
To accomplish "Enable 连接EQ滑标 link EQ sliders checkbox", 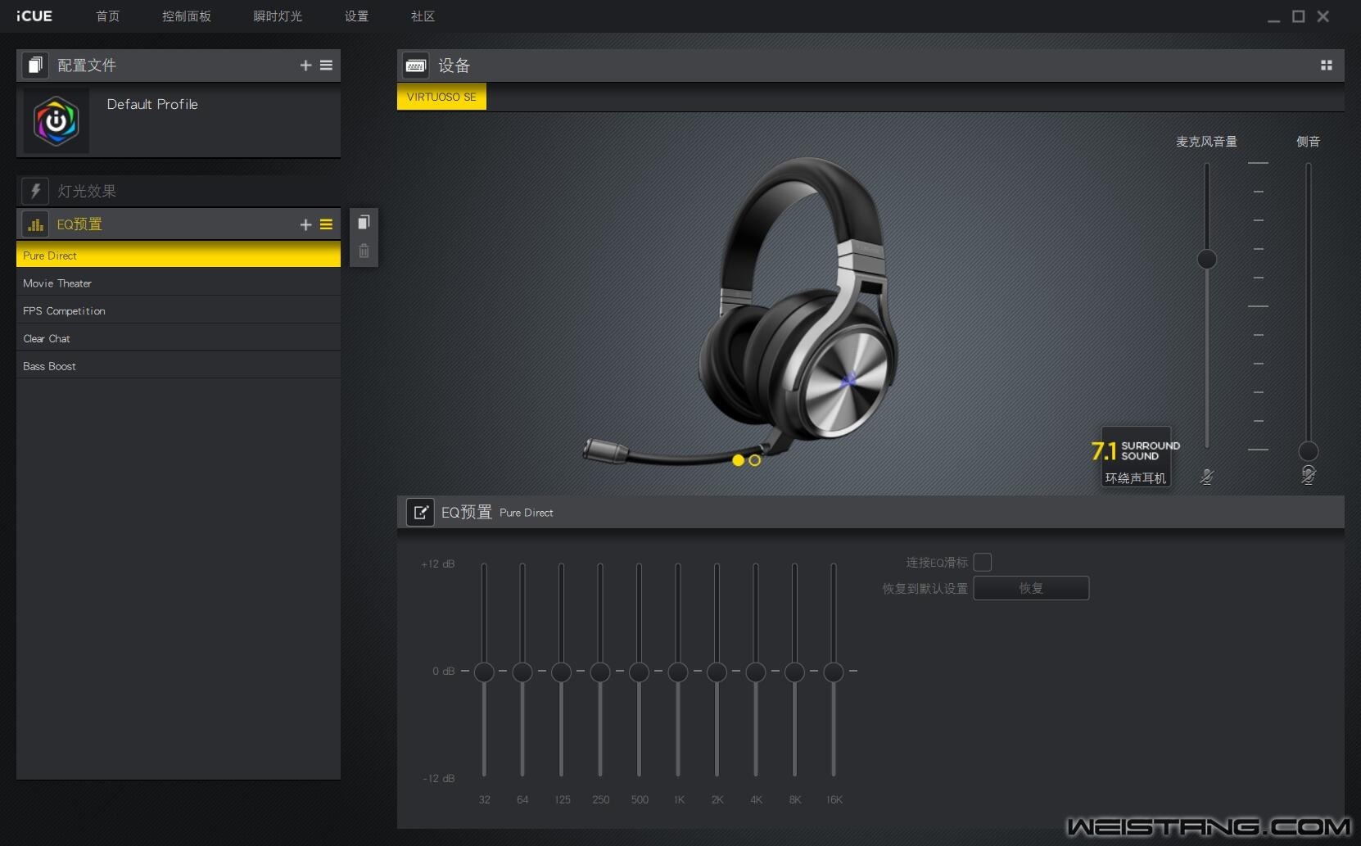I will pyautogui.click(x=983, y=562).
